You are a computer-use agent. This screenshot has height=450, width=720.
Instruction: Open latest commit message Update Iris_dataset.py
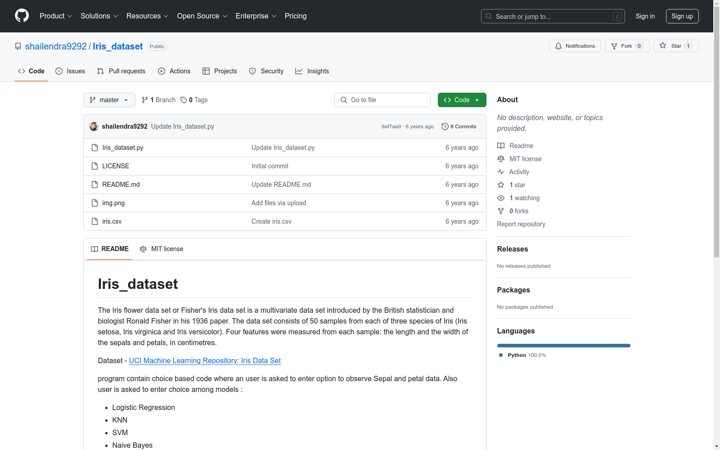point(183,126)
